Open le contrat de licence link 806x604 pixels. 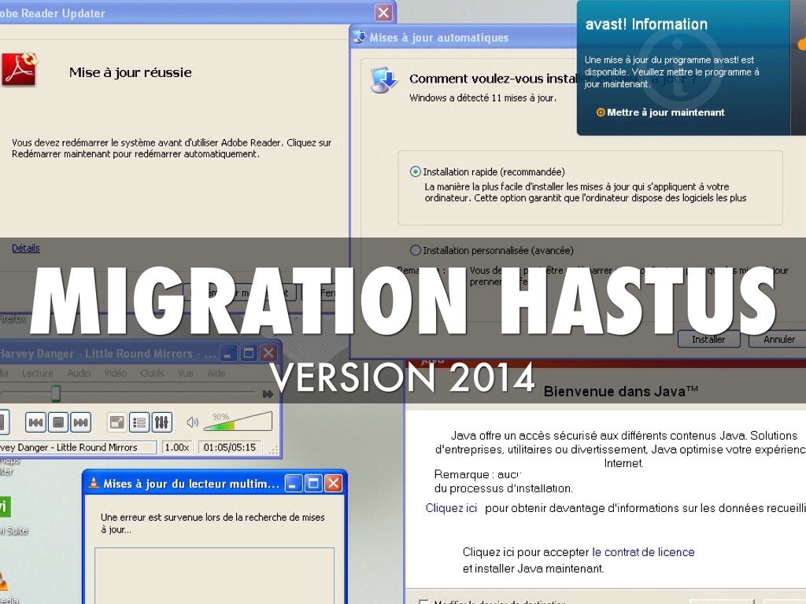click(643, 552)
